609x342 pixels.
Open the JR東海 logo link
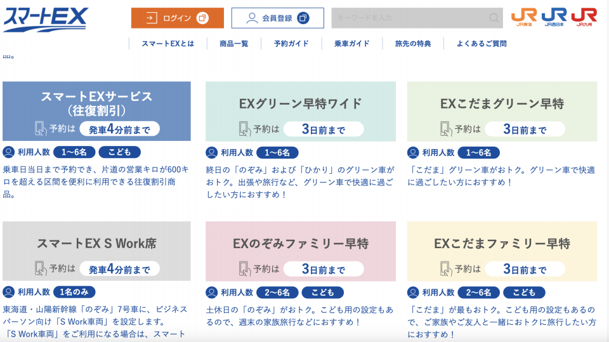(524, 18)
